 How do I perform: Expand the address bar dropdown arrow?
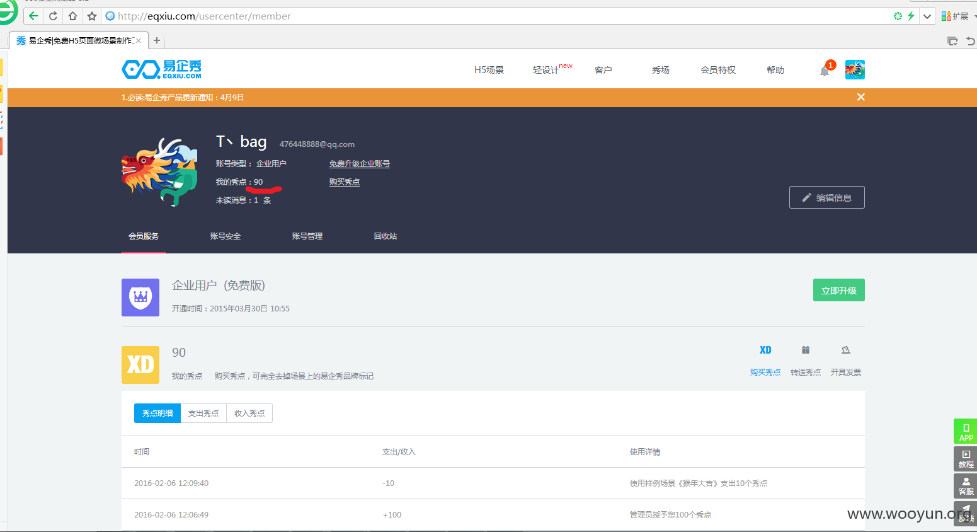pyautogui.click(x=927, y=16)
